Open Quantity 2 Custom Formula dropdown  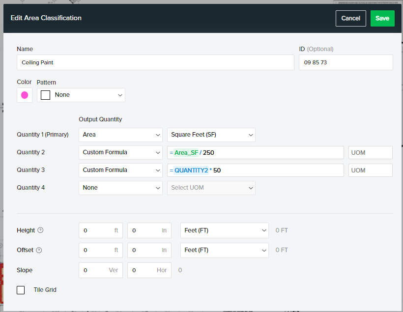click(120, 152)
